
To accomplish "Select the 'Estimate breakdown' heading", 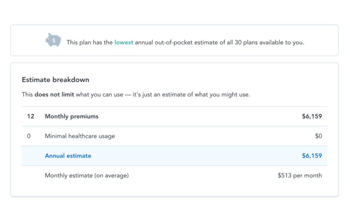I will 55,80.
